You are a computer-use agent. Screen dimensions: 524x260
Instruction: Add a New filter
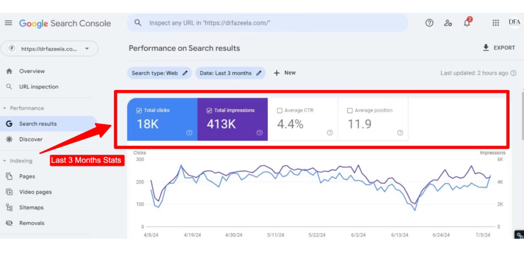pyautogui.click(x=285, y=73)
